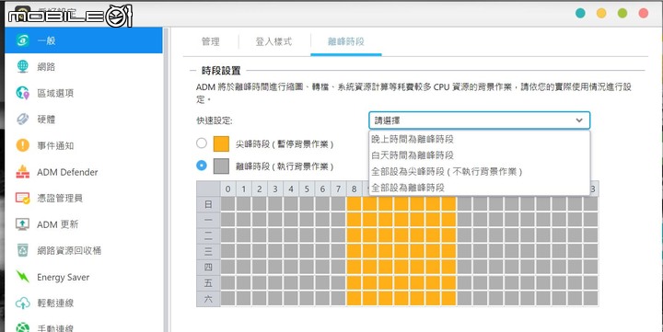Toggle the Saturday hour 8 orange cell
Screen dimensions: 663x332
[354, 299]
